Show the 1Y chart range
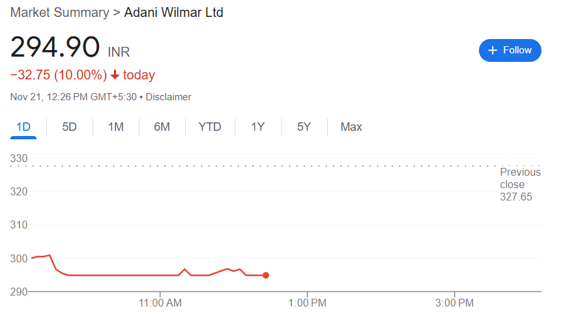This screenshot has width=563, height=315. click(x=258, y=127)
